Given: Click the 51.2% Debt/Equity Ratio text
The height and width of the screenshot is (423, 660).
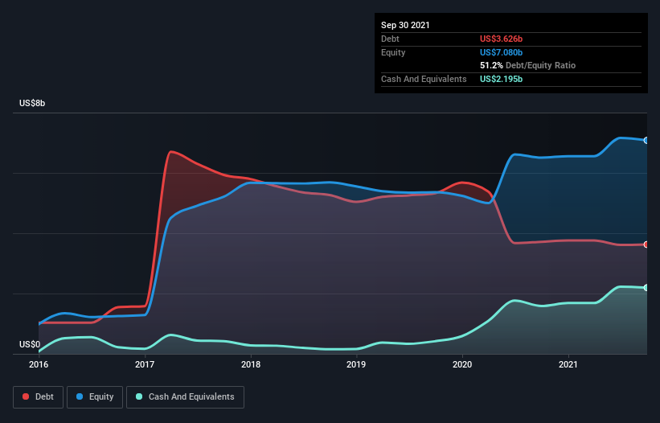Looking at the screenshot, I should [528, 65].
